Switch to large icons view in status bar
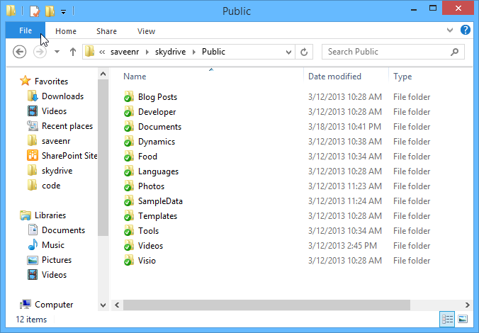The image size is (479, 333). click(463, 320)
